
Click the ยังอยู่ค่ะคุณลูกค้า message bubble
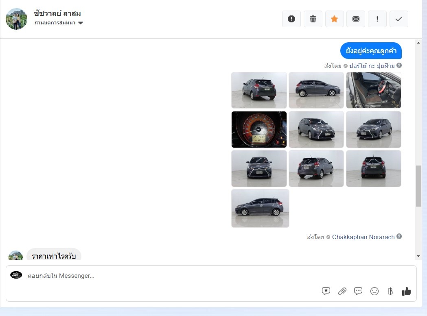click(x=371, y=50)
